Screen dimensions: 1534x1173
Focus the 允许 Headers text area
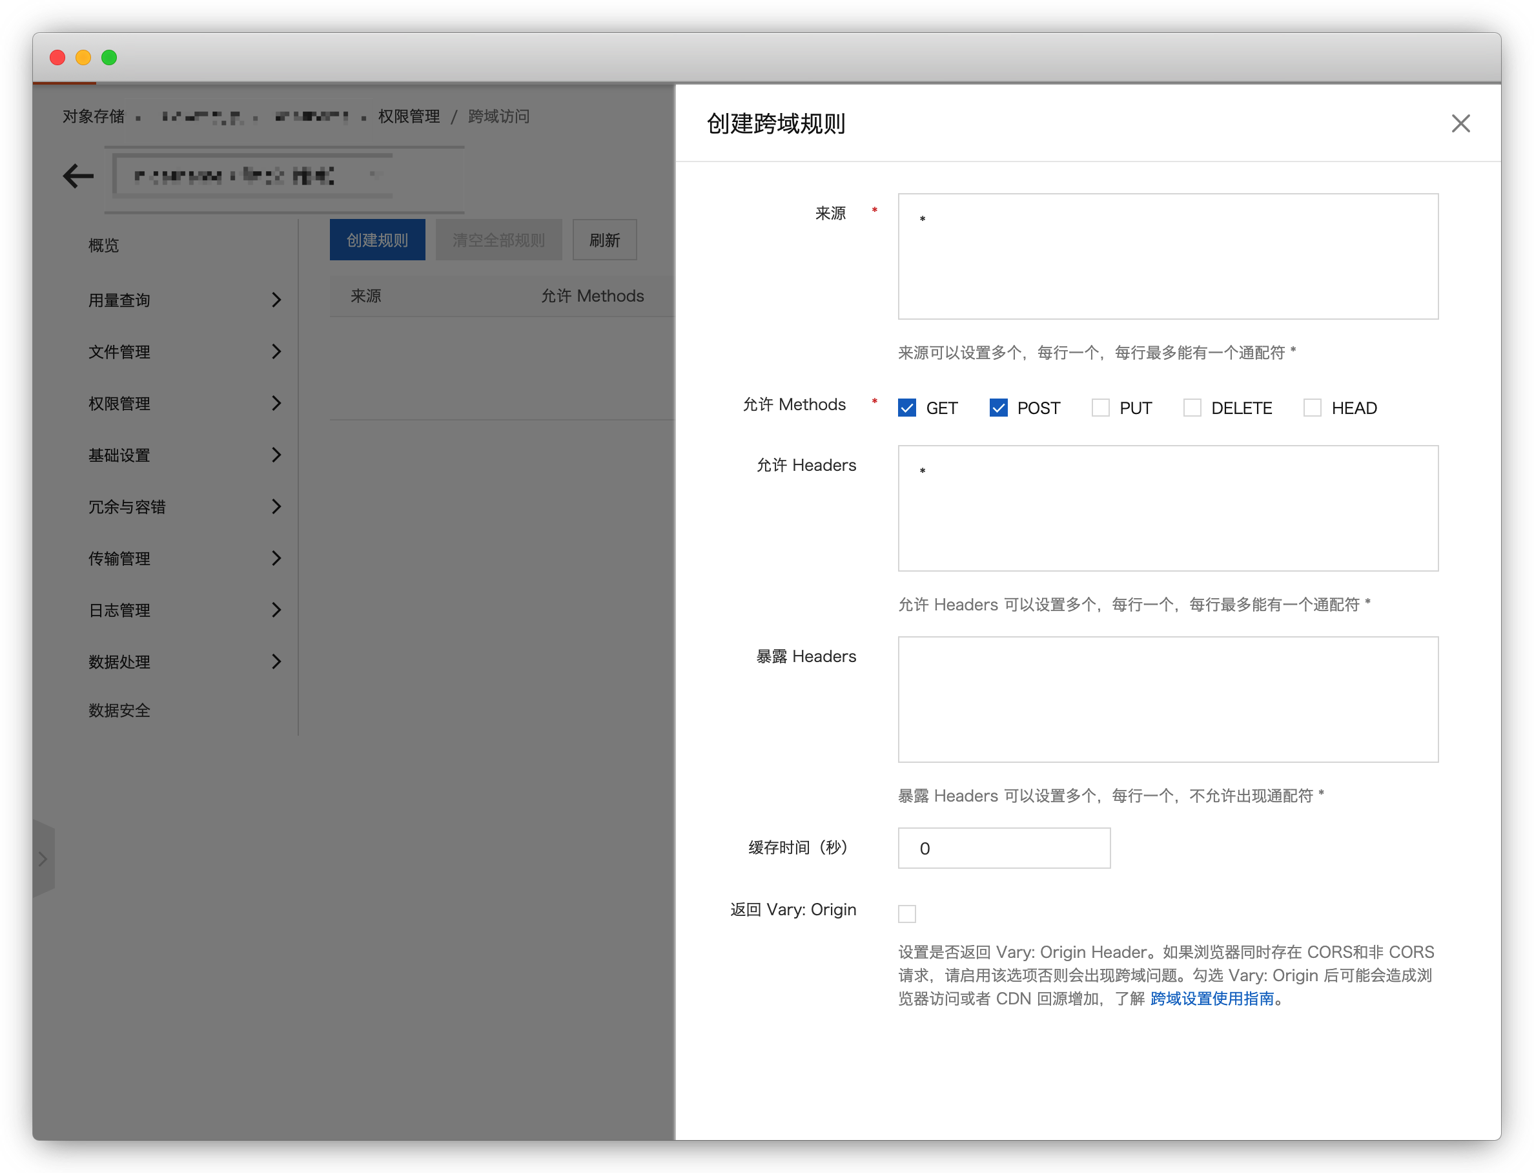pyautogui.click(x=1167, y=508)
